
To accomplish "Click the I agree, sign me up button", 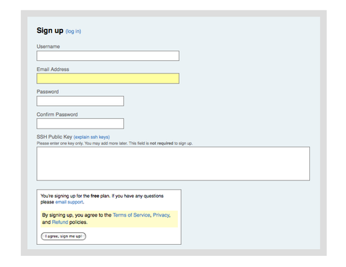I will click(x=64, y=237).
